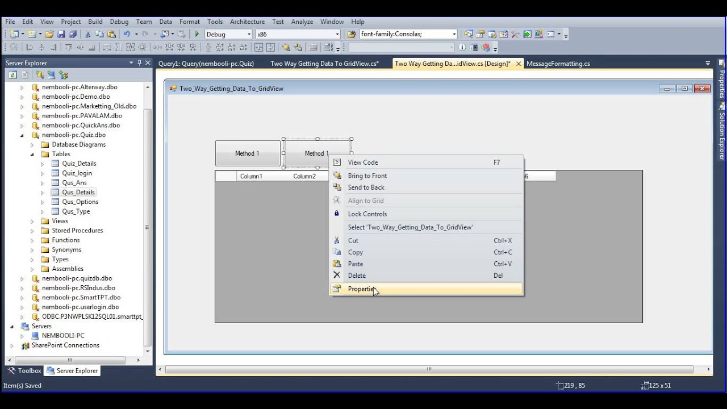
Task: Open the font-family:Consolas find dropdown
Action: tap(454, 34)
